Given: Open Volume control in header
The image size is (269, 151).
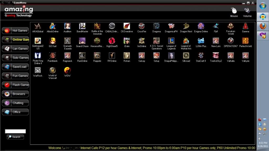Looking at the screenshot, I should (247, 12).
